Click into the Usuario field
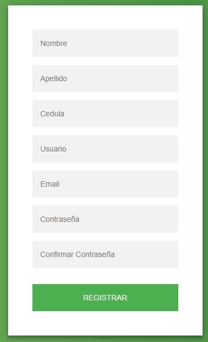 click(x=105, y=149)
